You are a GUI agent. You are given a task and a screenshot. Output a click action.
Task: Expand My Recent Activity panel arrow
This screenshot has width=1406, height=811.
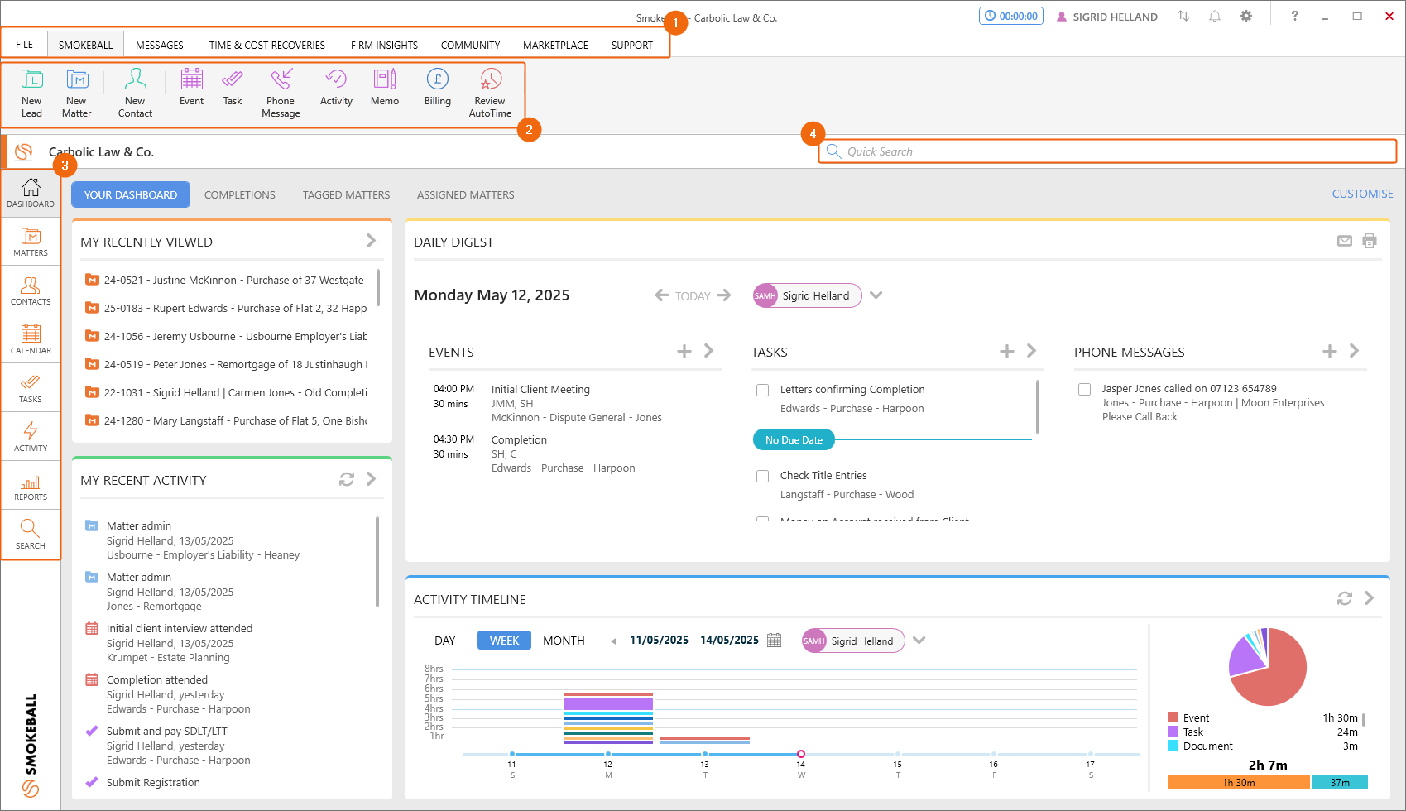coord(371,478)
